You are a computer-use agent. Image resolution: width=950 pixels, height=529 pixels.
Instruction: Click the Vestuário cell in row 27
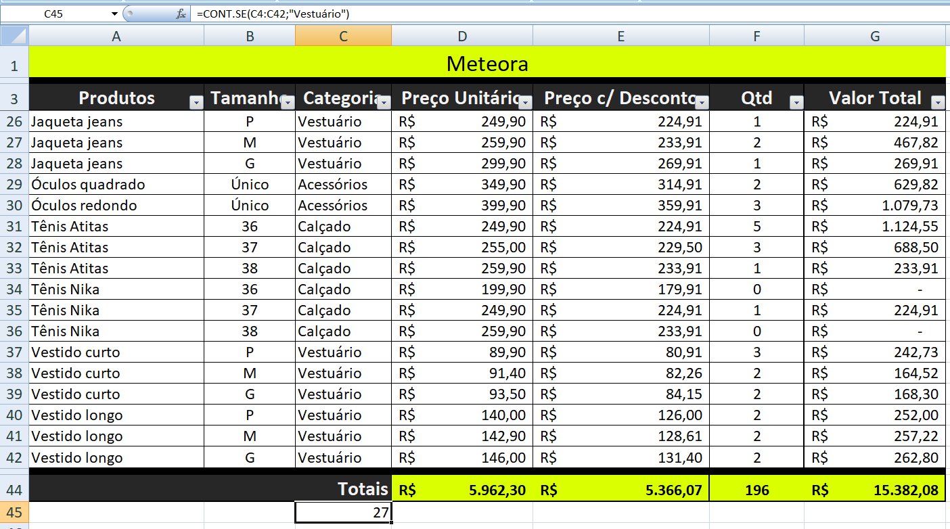pos(343,143)
